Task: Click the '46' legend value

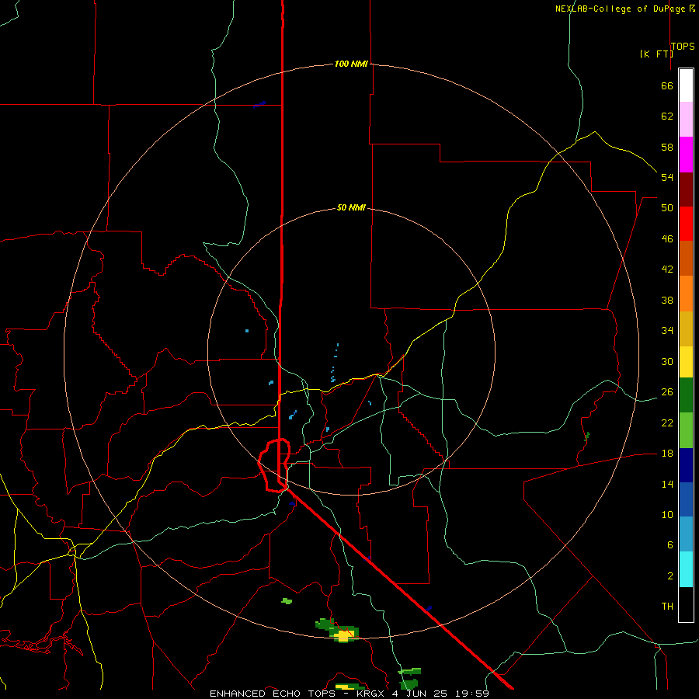Action: pos(667,239)
